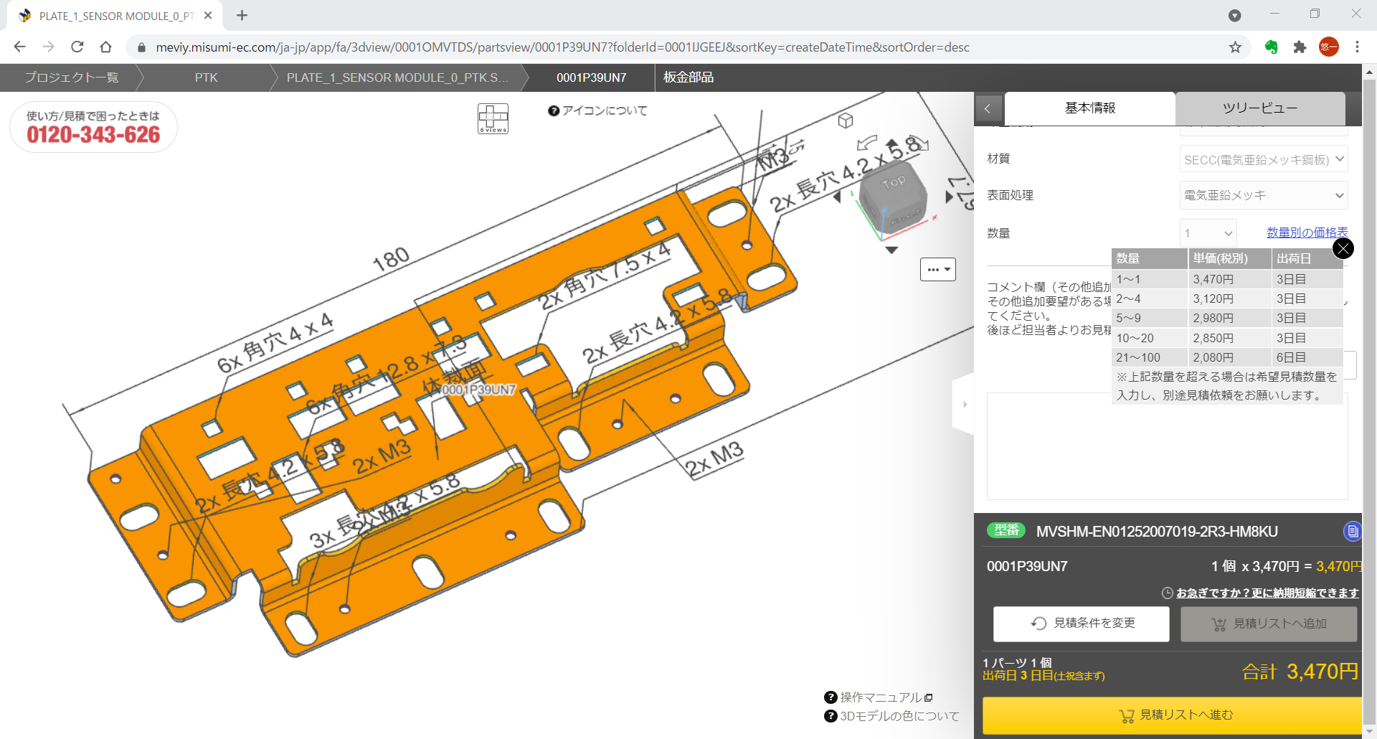Click the 6x 角穴 4 x 4 annotation
Viewport: 1377px width, 739px height.
click(x=275, y=342)
